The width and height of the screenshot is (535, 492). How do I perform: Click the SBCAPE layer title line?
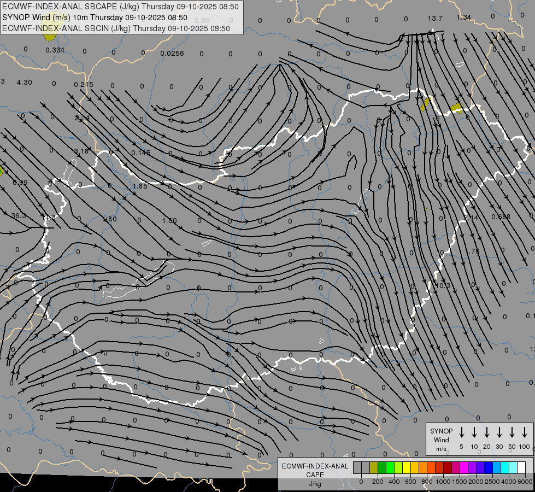[x=120, y=7]
